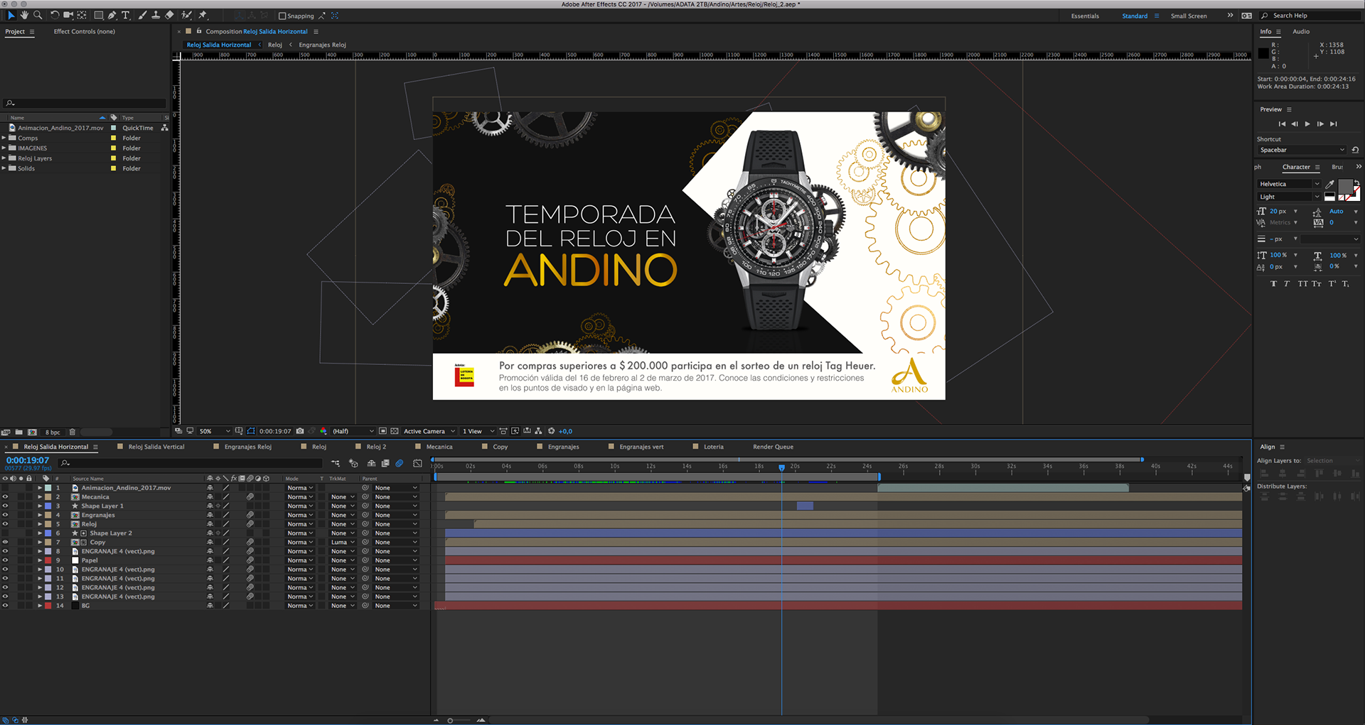Select the Small Screen workspace
The image size is (1365, 725).
click(1189, 16)
